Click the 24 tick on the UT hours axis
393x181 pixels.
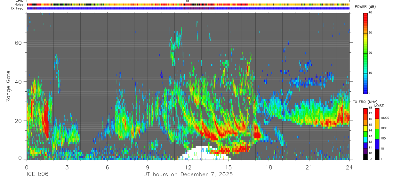(x=349, y=167)
